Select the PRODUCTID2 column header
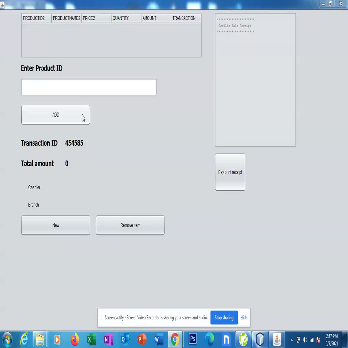This screenshot has width=348, height=348. pos(37,18)
